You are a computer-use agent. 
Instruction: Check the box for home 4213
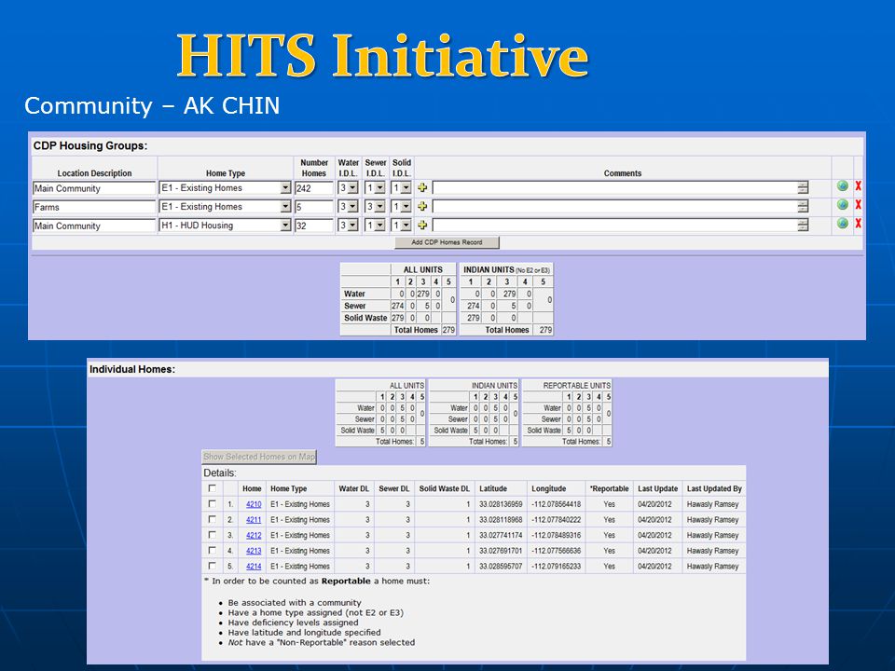tap(213, 550)
